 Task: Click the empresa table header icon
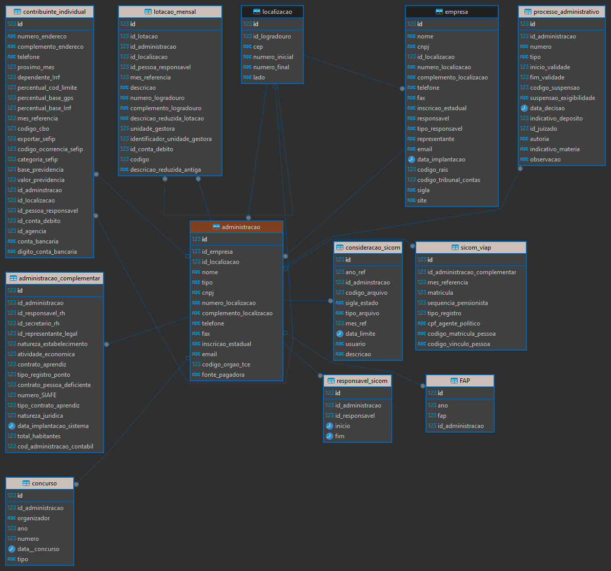click(439, 12)
